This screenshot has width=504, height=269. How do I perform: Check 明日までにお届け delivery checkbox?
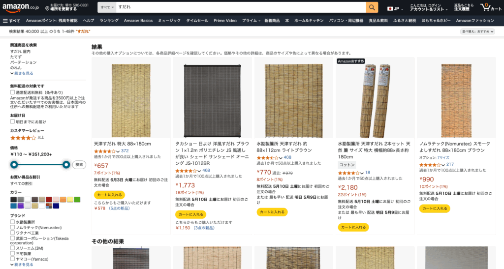[12, 121]
